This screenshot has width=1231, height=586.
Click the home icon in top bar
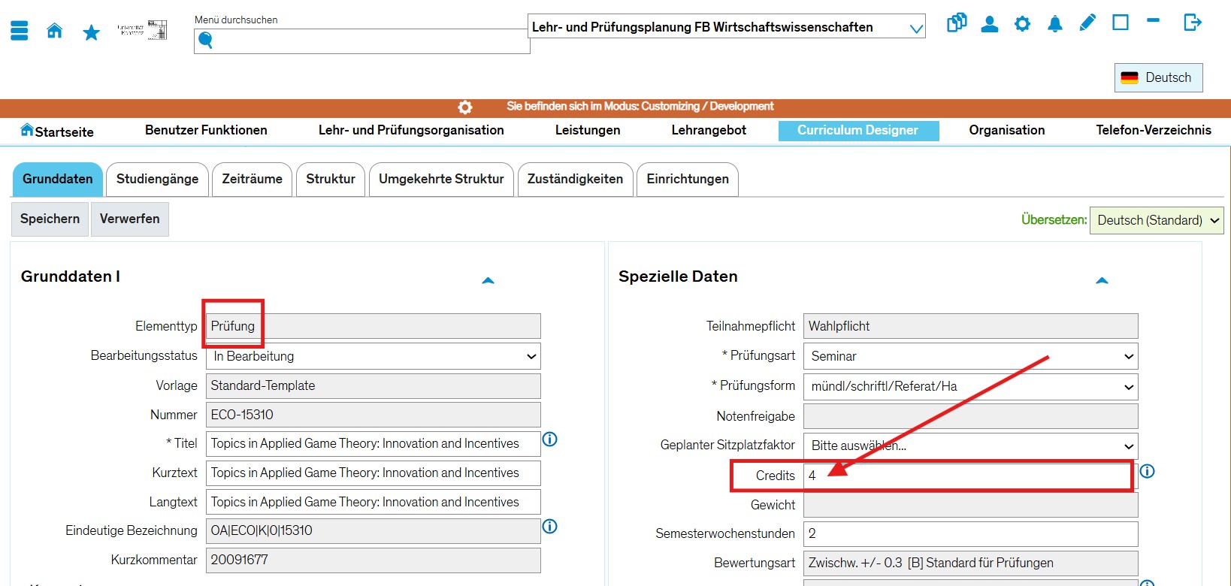[x=55, y=31]
